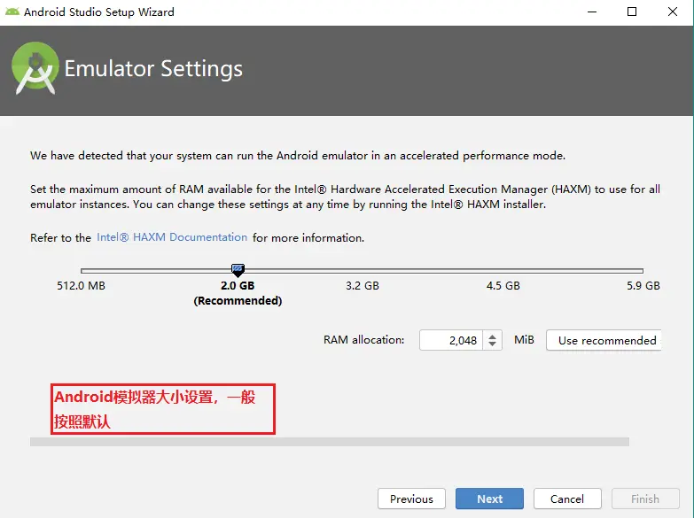Click the MiB unit label
The image size is (694, 518).
[524, 340]
